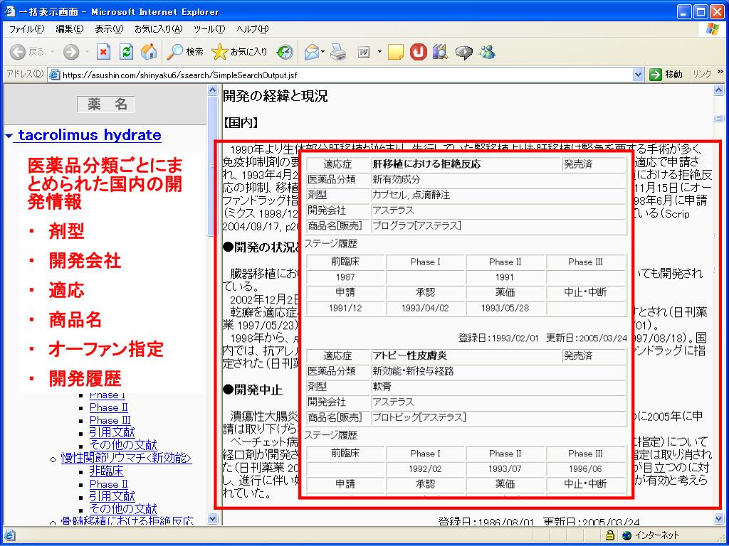Open the お気に入り favorites star toolbar button

pyautogui.click(x=239, y=52)
